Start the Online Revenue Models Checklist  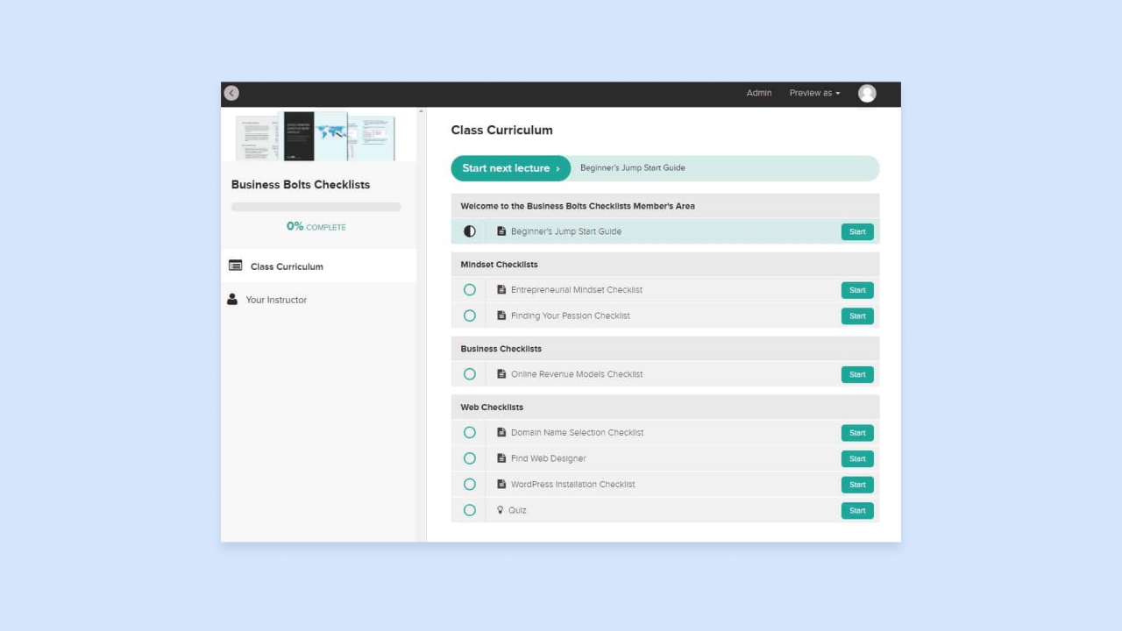point(857,374)
